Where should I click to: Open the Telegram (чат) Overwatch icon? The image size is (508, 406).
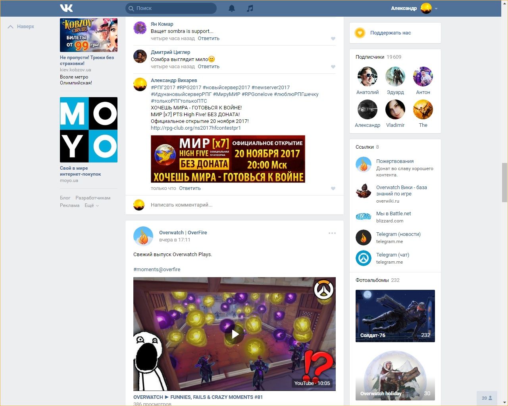(x=364, y=258)
